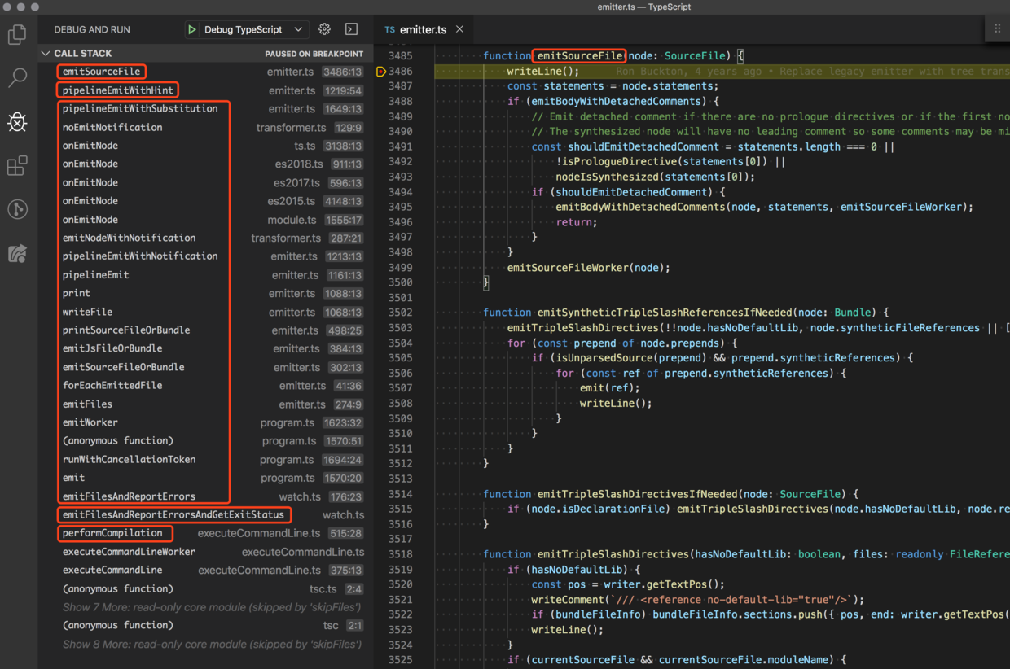
Task: Show 8 more skipped core module frames
Action: pos(211,644)
